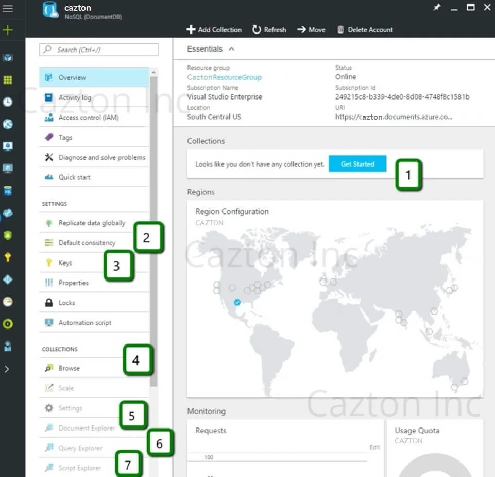The height and width of the screenshot is (477, 495).
Task: Open Browse under Collections
Action: click(94, 368)
